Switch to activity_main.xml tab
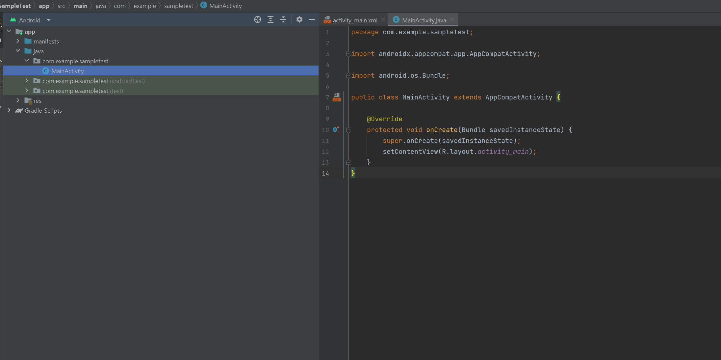The image size is (721, 360). coord(354,20)
